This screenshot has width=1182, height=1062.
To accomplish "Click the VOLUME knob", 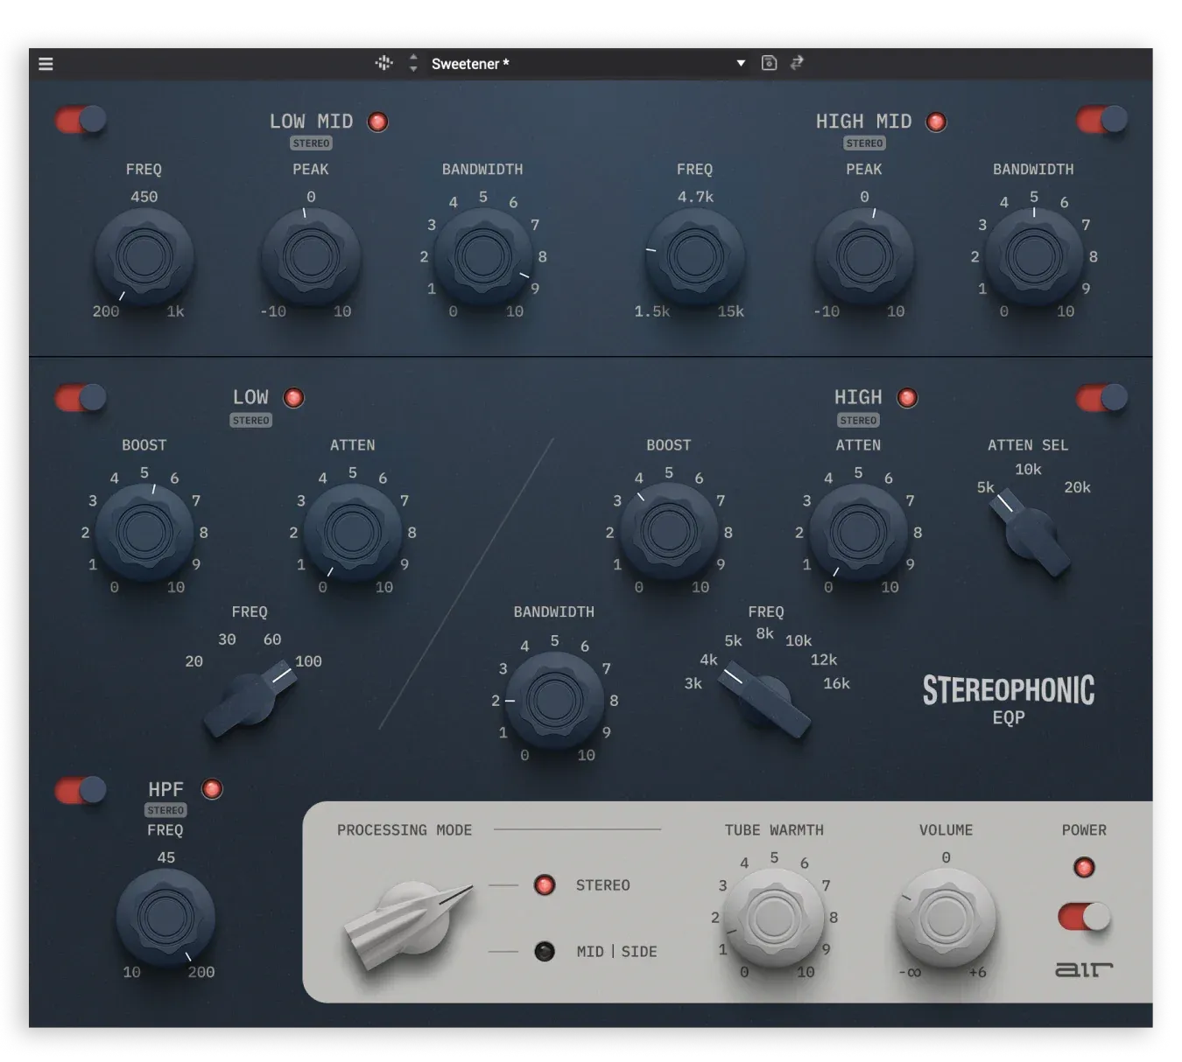I will (x=946, y=917).
